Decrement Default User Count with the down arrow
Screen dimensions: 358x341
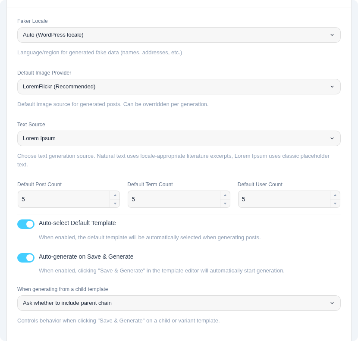335,203
